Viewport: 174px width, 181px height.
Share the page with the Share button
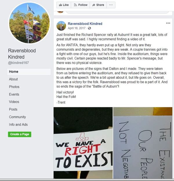point(98,5)
